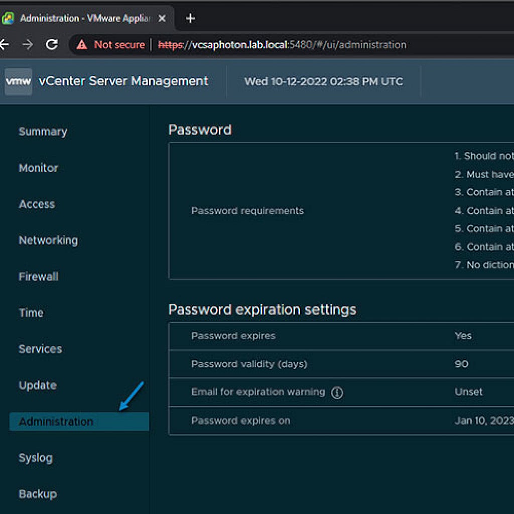Screen dimensions: 514x514
Task: Click the Password section heading
Action: (200, 130)
